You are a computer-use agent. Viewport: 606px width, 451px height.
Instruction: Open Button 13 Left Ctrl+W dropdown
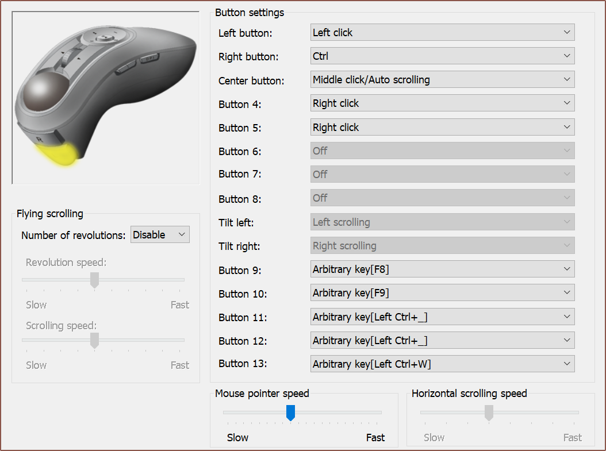click(x=442, y=364)
